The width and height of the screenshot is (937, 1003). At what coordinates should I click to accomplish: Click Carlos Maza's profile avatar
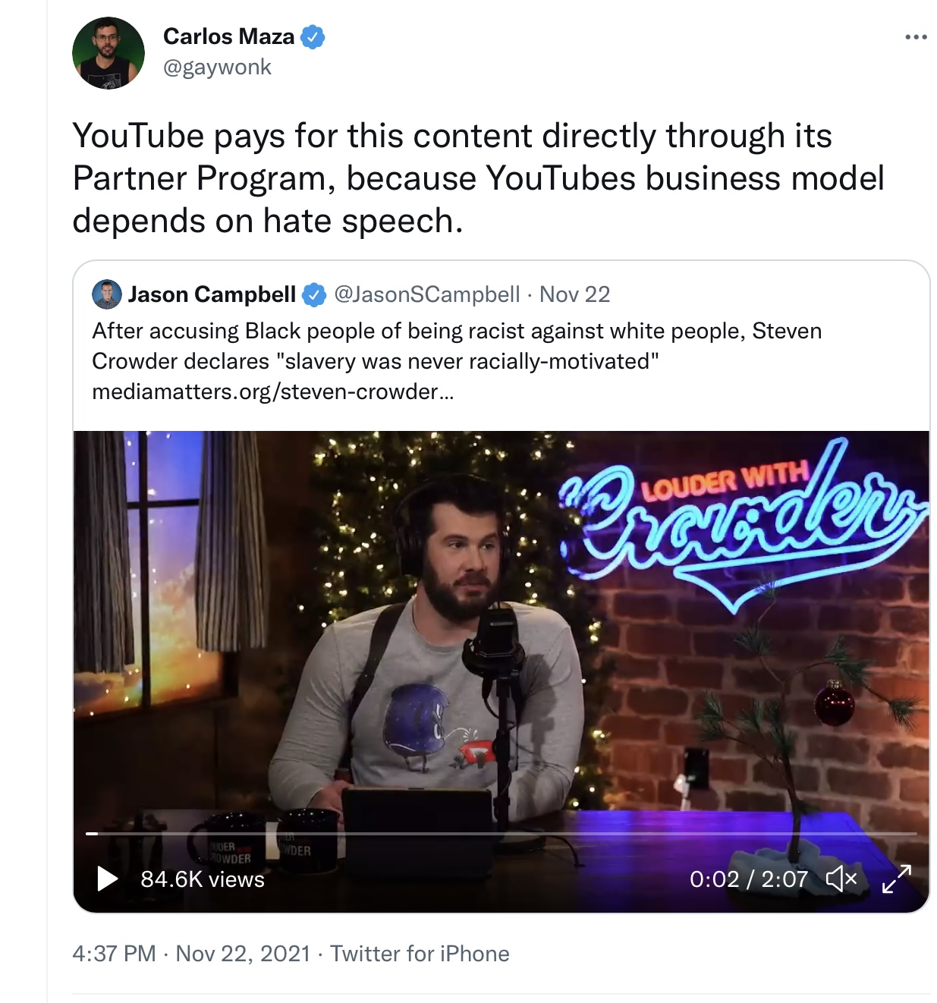click(108, 53)
